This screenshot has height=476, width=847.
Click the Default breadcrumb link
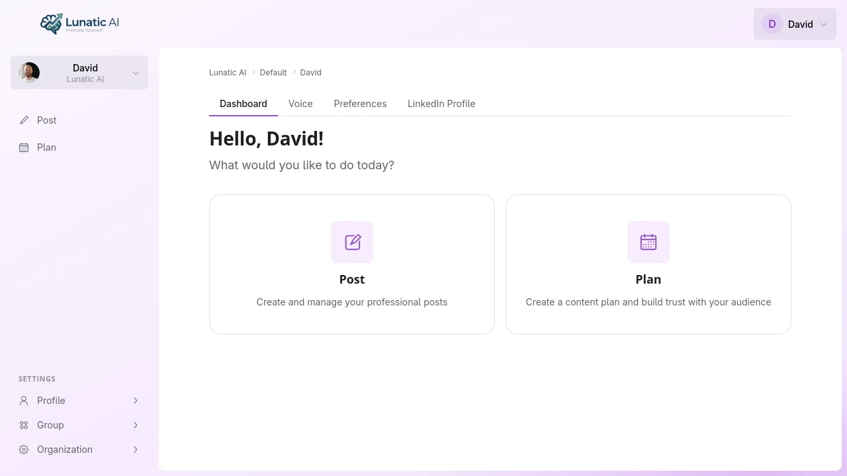pos(273,72)
